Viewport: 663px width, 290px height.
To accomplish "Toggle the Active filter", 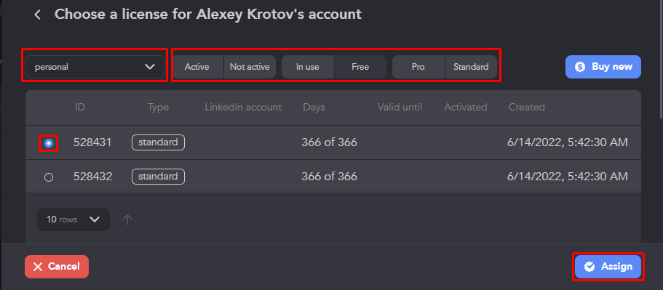I will [x=197, y=67].
